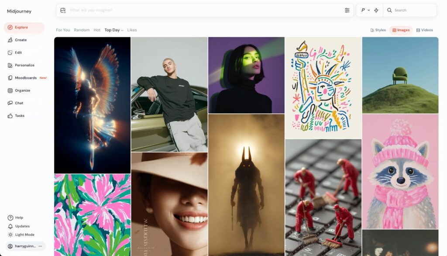The width and height of the screenshot is (447, 256).
Task: Select the Hot tab
Action: [97, 30]
